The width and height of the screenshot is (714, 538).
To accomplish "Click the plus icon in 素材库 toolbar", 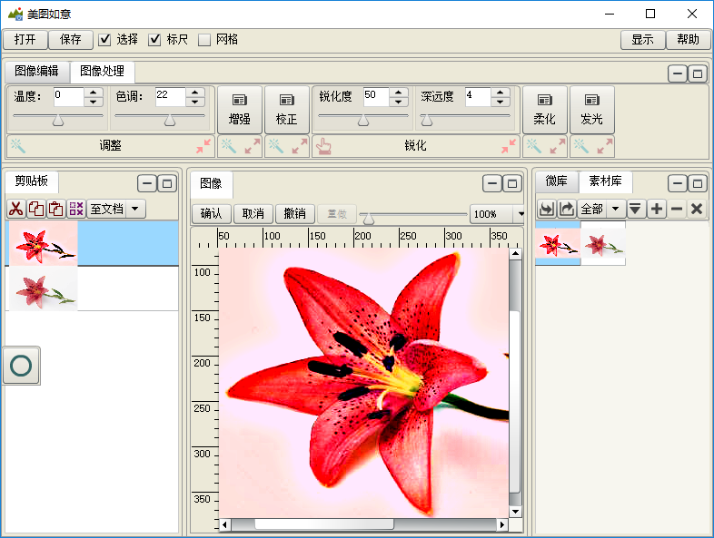I will [657, 210].
